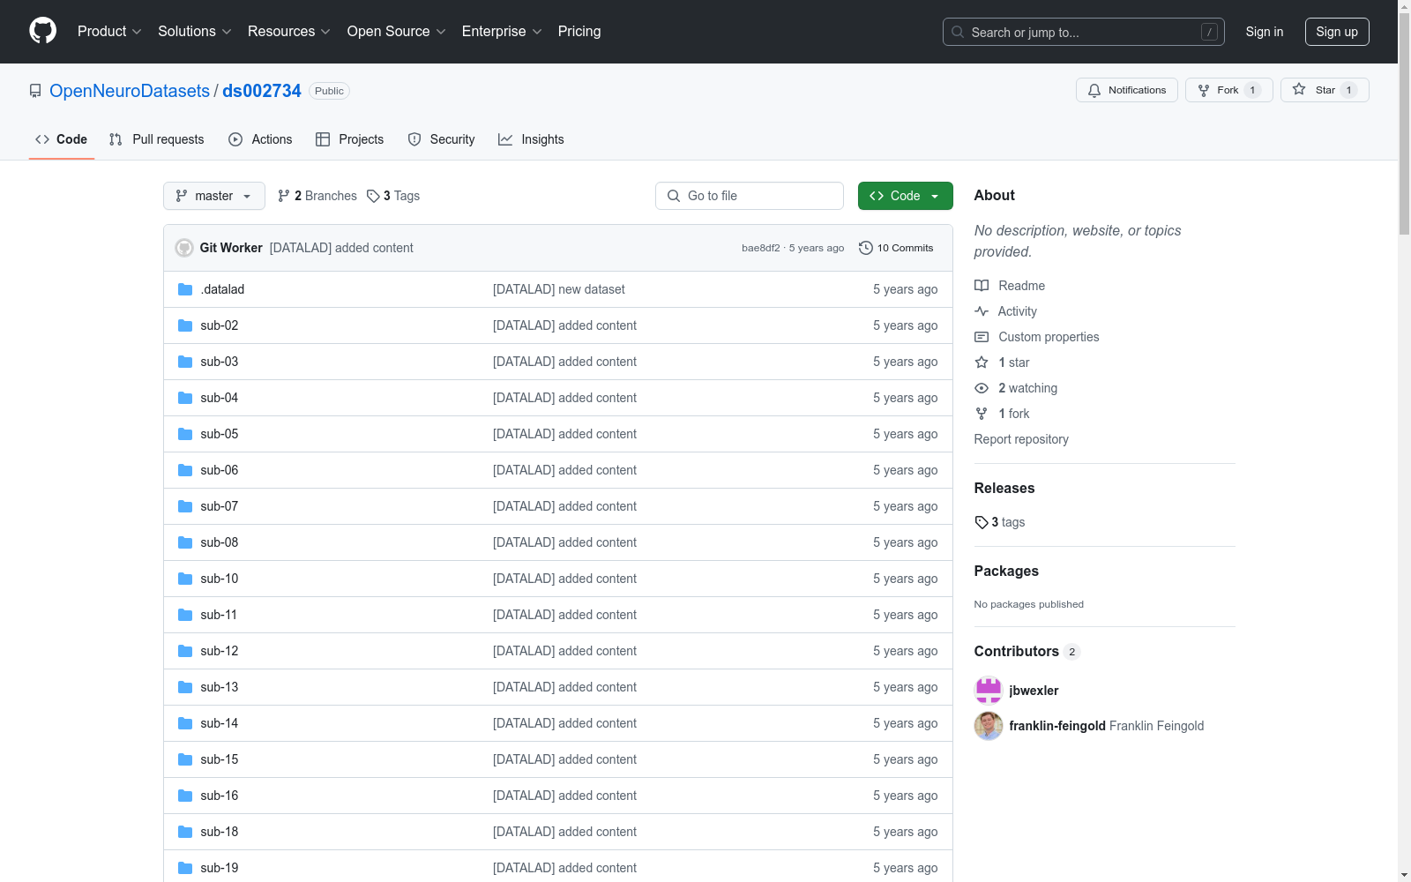Open commit bae8df2 link
The height and width of the screenshot is (882, 1411).
(x=761, y=248)
